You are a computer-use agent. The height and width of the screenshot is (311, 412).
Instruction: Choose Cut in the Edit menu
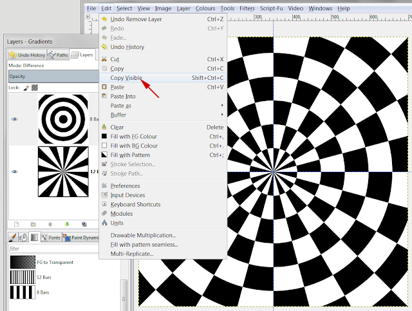[163, 59]
